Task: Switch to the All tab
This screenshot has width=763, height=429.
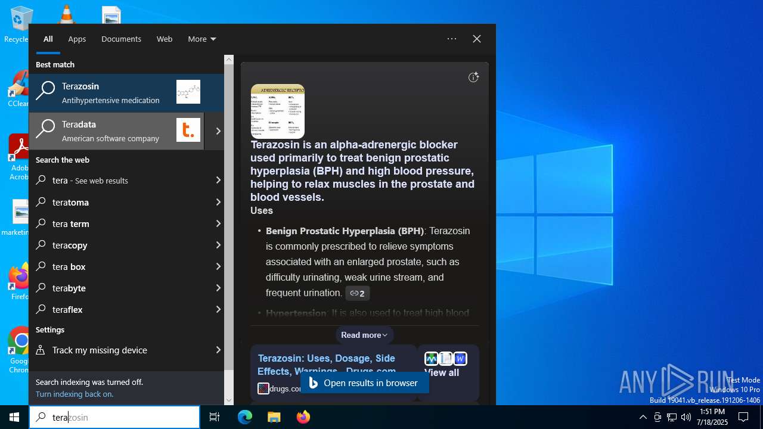Action: (x=48, y=39)
